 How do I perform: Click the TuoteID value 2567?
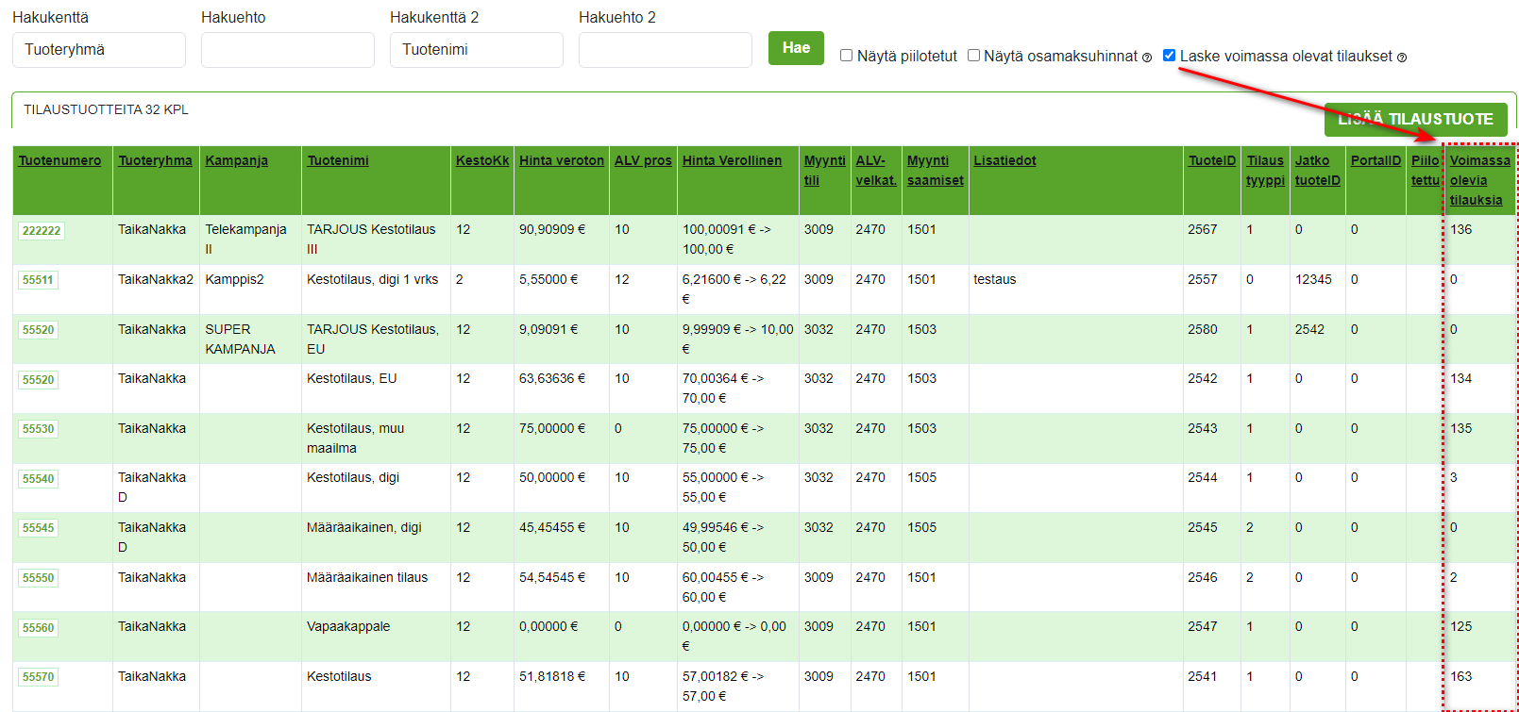[1203, 229]
